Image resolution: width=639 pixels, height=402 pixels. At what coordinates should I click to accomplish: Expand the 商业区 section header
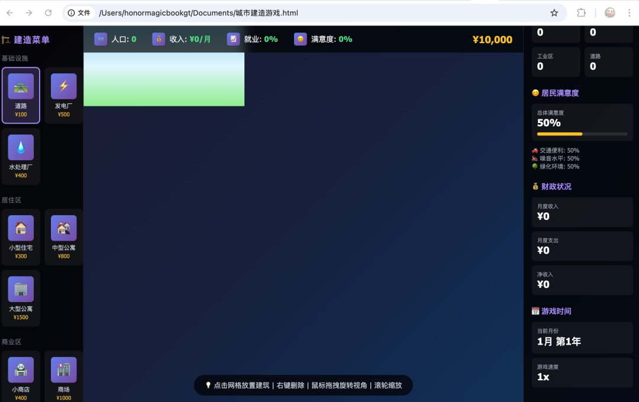pos(12,342)
